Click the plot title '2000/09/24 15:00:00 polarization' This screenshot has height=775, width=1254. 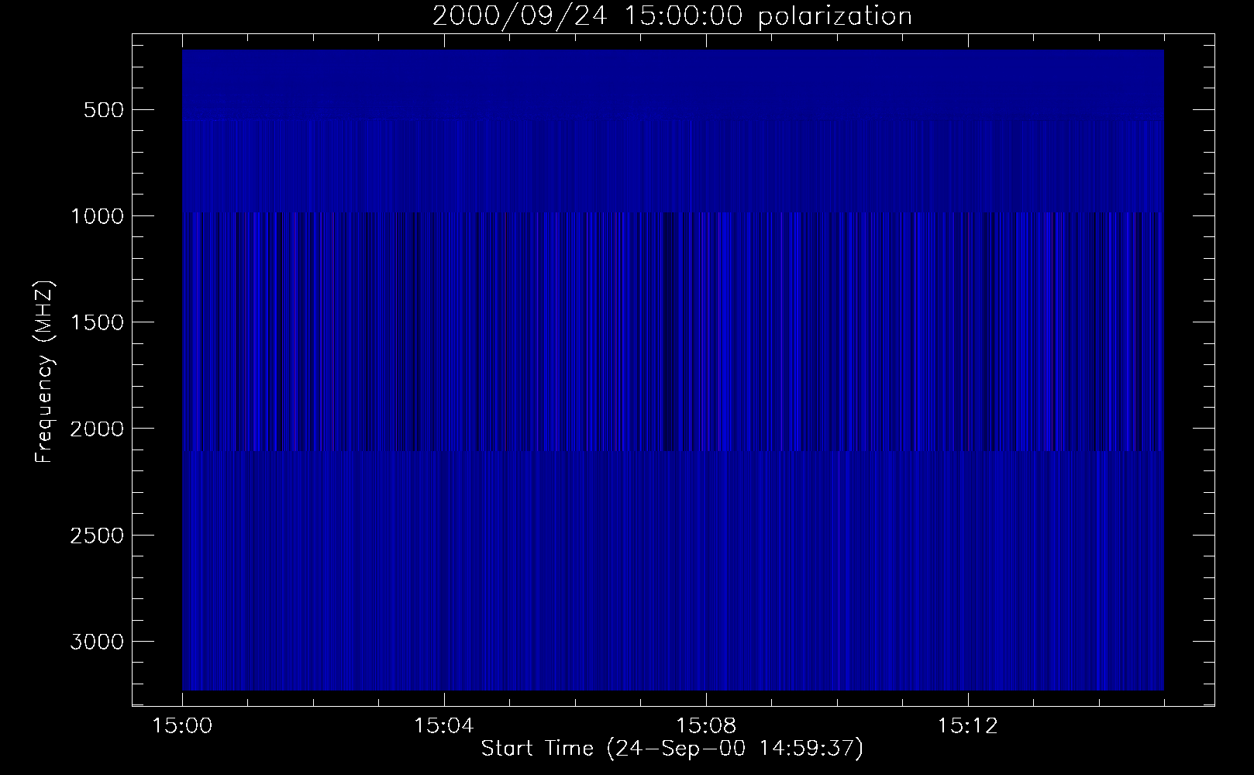point(672,16)
